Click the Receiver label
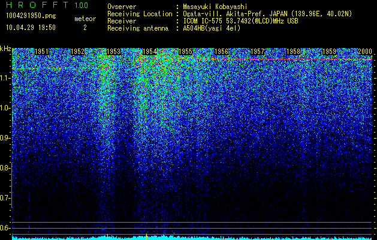 122,21
